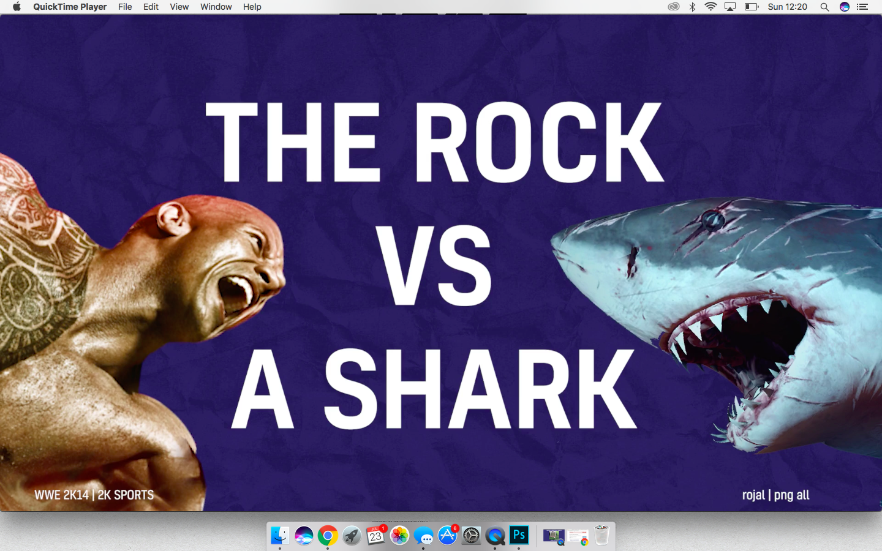Image resolution: width=882 pixels, height=551 pixels.
Task: Open the Edit menu
Action: [x=151, y=7]
